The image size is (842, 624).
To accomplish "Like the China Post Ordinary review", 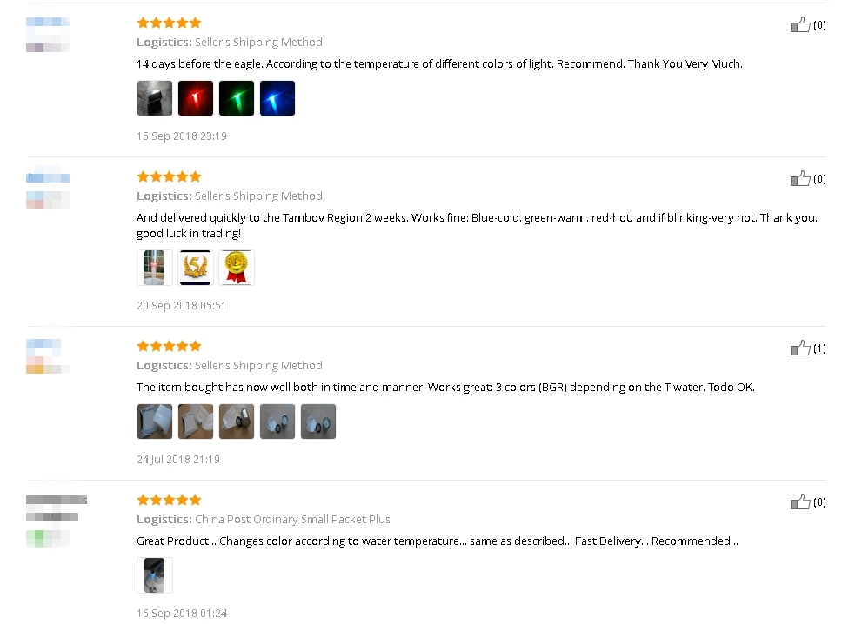I will click(800, 502).
